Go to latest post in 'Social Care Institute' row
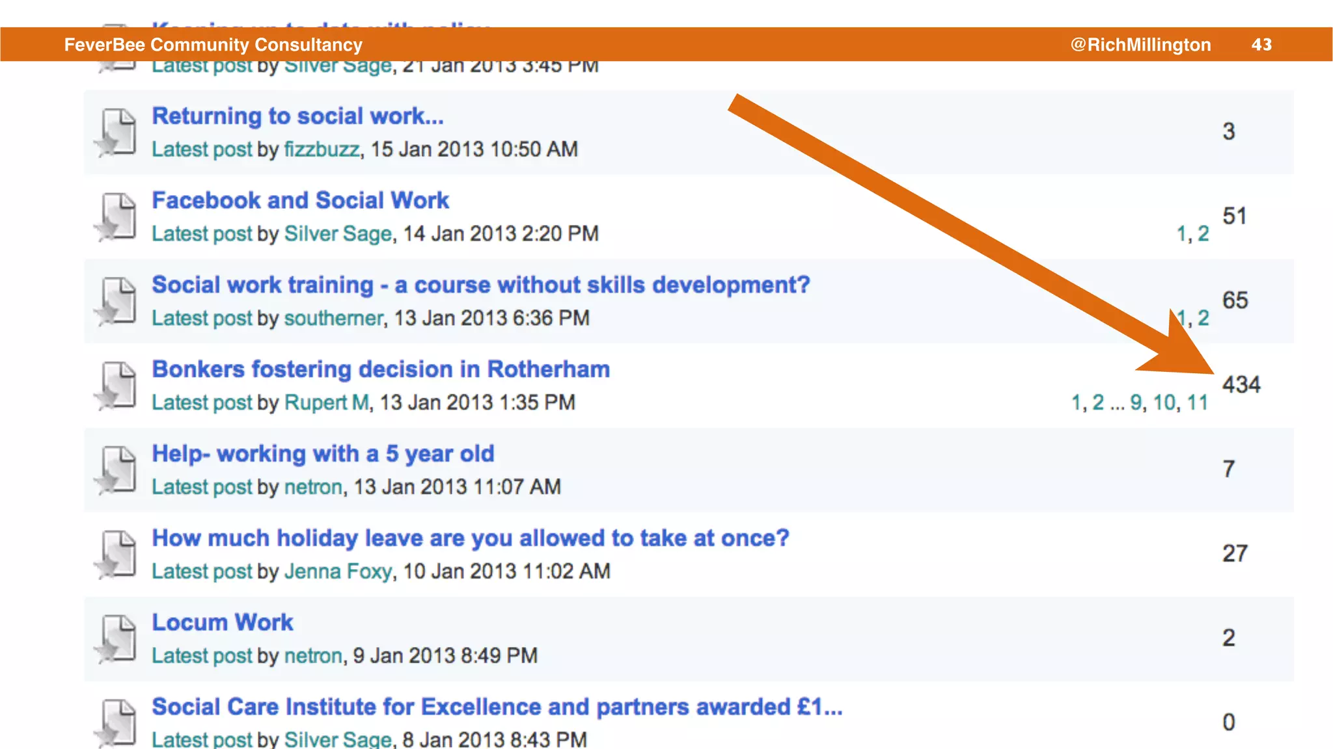Screen dimensions: 1333x749 [x=202, y=739]
